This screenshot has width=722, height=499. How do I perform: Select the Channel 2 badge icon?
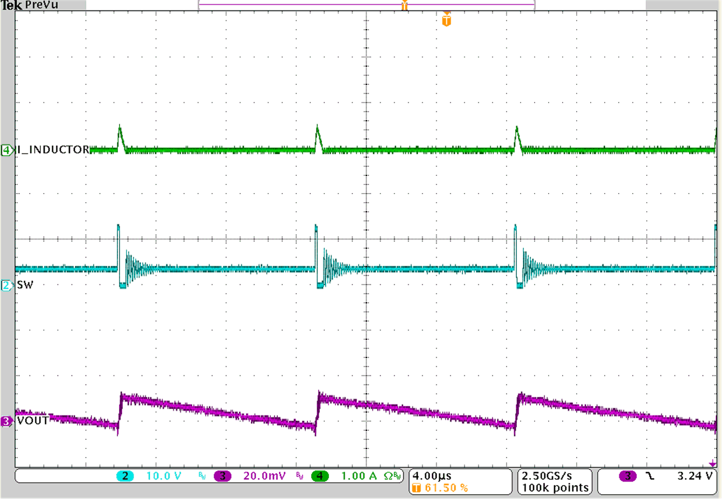(124, 476)
